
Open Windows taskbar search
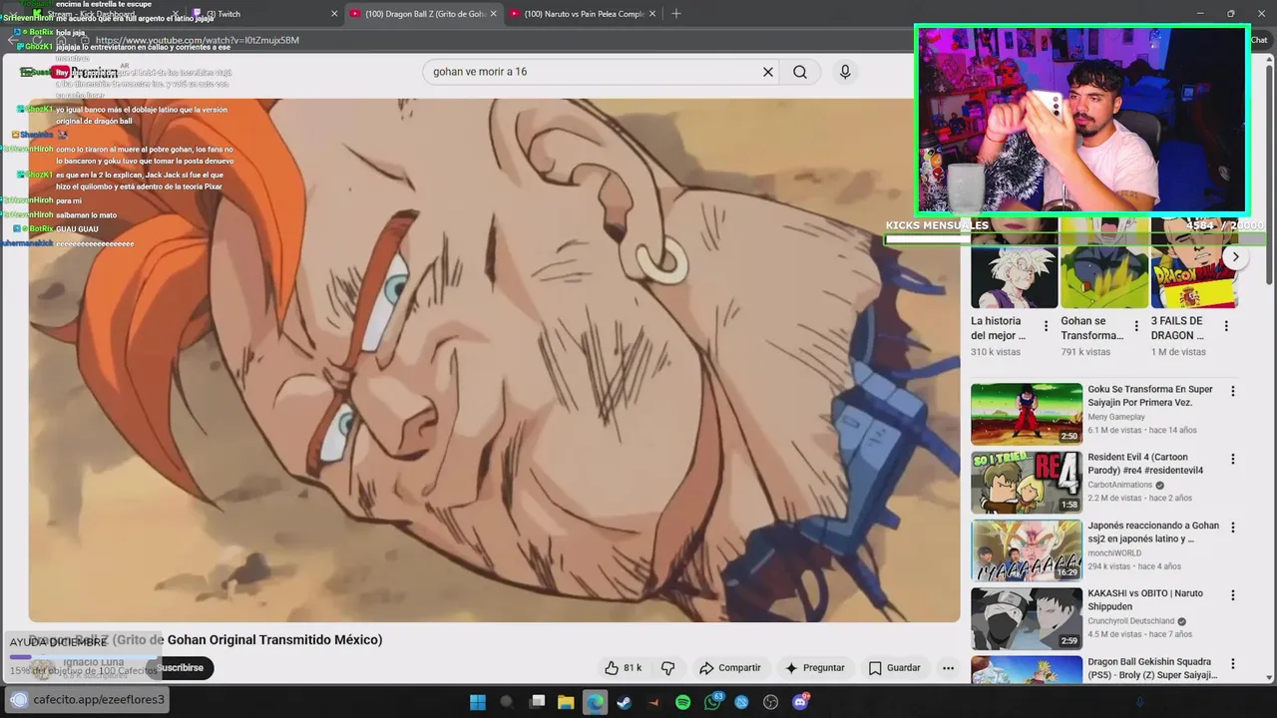(507, 702)
